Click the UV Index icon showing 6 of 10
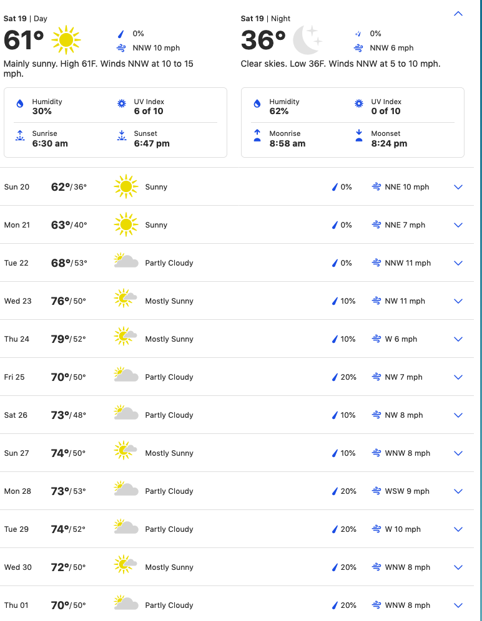482x621 pixels. point(122,104)
